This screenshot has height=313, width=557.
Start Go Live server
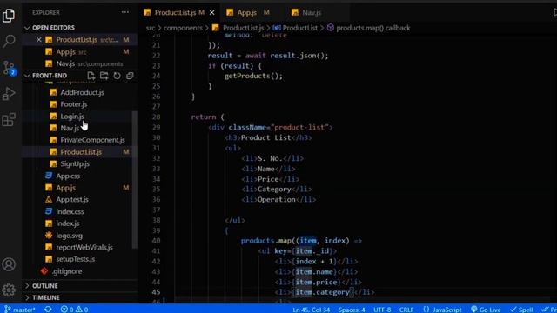coord(486,310)
